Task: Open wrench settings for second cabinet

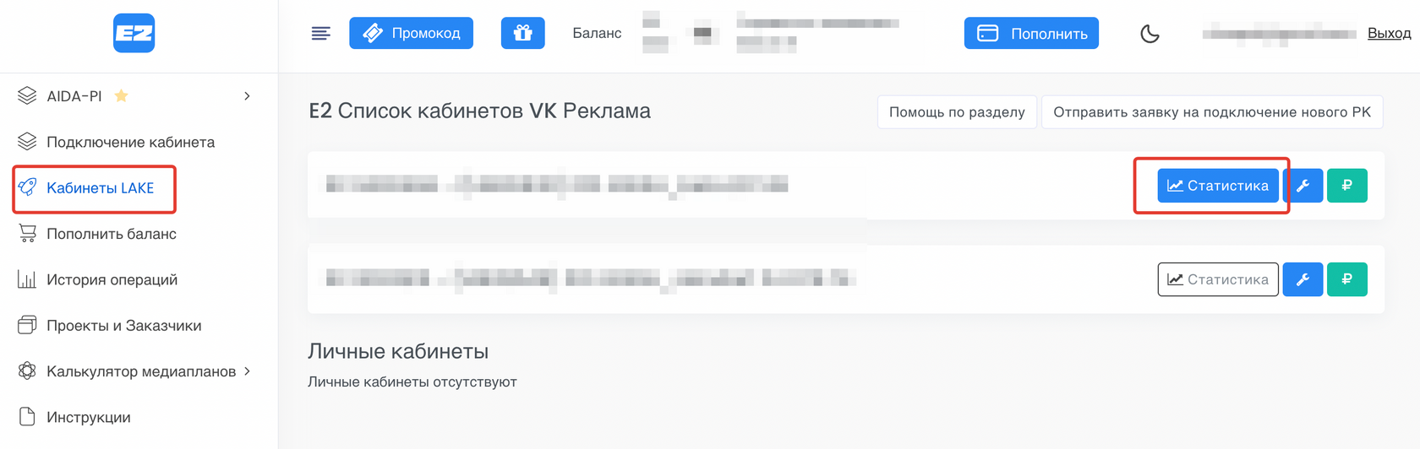Action: tap(1303, 279)
